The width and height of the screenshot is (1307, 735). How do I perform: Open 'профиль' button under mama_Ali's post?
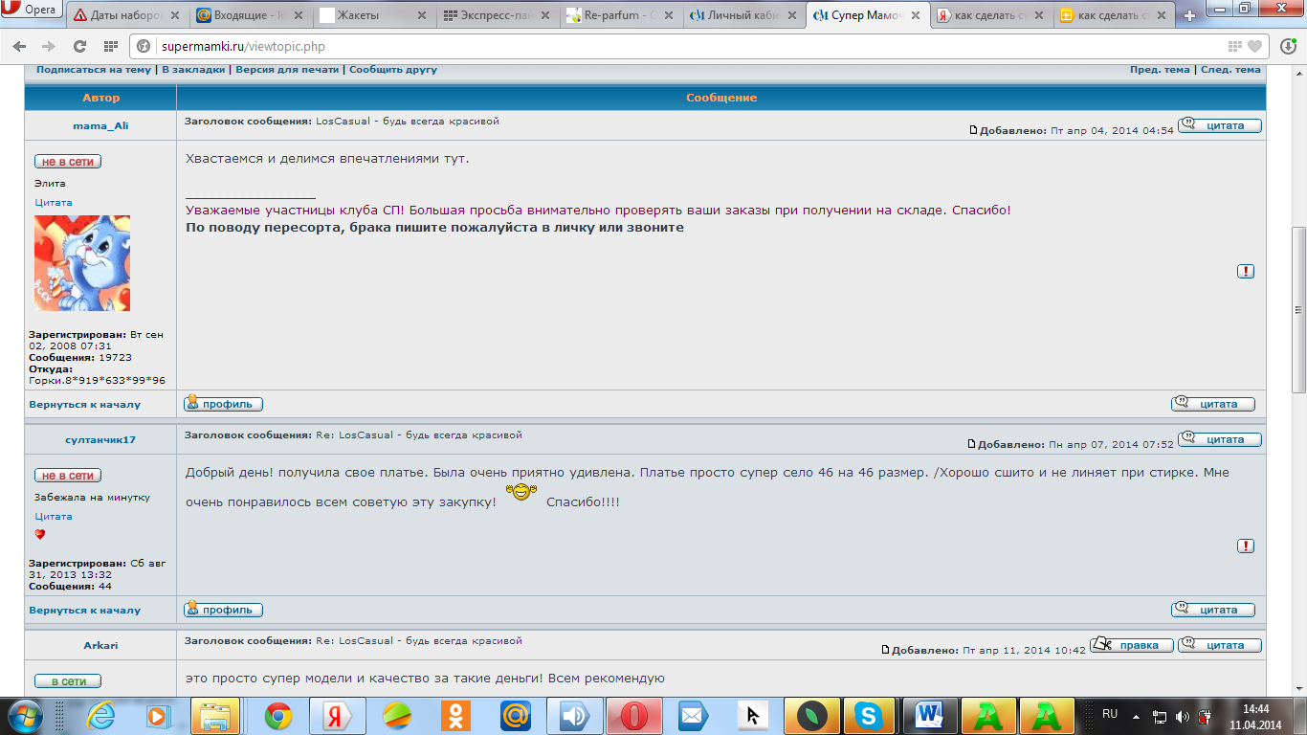tap(223, 404)
